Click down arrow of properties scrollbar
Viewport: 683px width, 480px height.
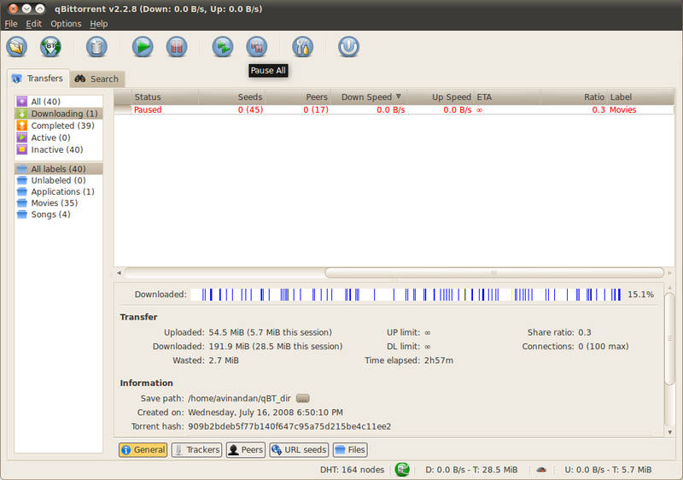pyautogui.click(x=669, y=432)
